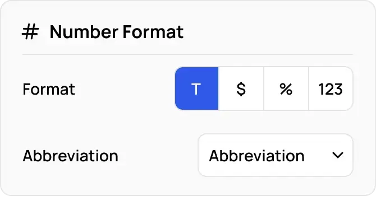
Task: Click empty space right of Number Format title
Action: coord(269,32)
